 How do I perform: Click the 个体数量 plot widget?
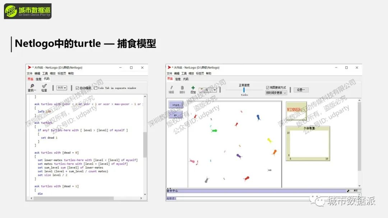(308, 143)
